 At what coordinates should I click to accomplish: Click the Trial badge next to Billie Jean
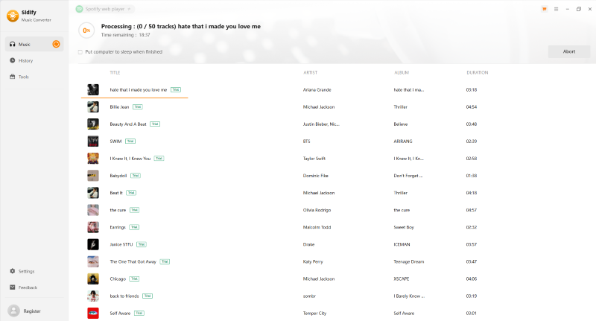[138, 107]
